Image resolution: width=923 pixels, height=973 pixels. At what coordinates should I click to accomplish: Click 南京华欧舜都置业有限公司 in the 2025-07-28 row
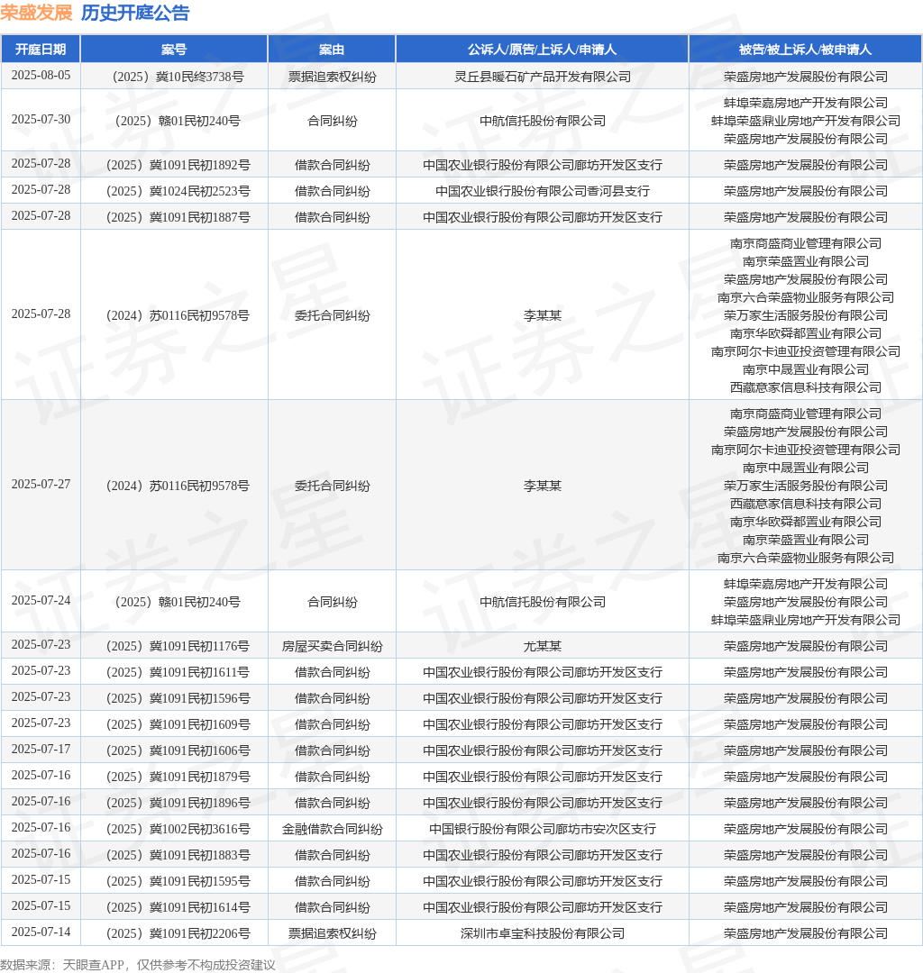click(806, 333)
